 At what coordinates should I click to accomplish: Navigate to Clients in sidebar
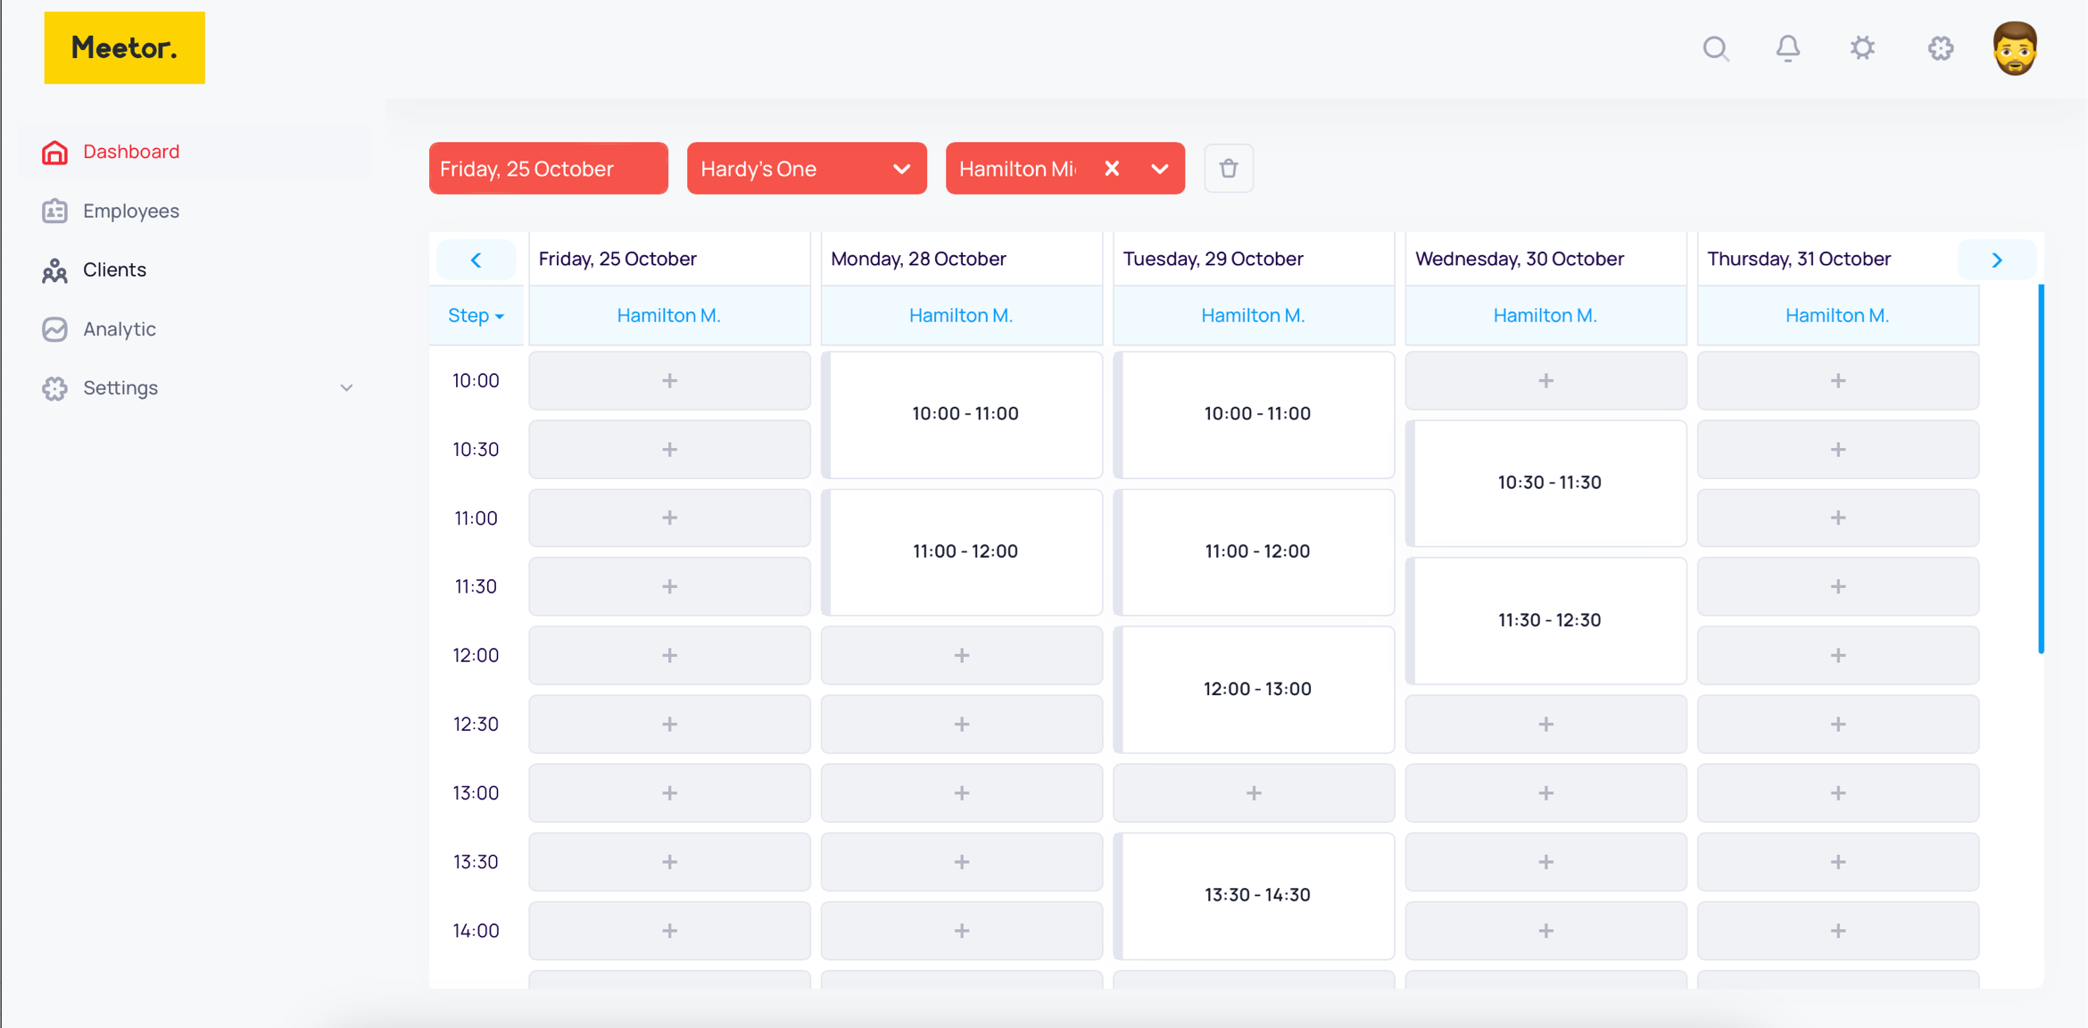[114, 270]
